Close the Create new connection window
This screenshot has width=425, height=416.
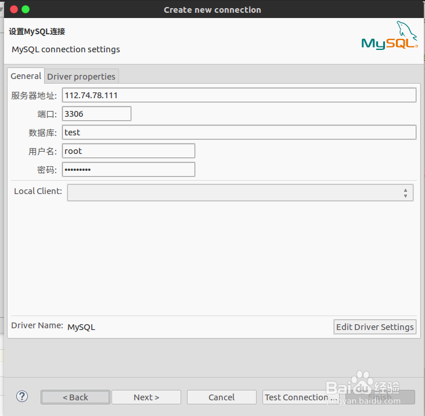click(14, 9)
